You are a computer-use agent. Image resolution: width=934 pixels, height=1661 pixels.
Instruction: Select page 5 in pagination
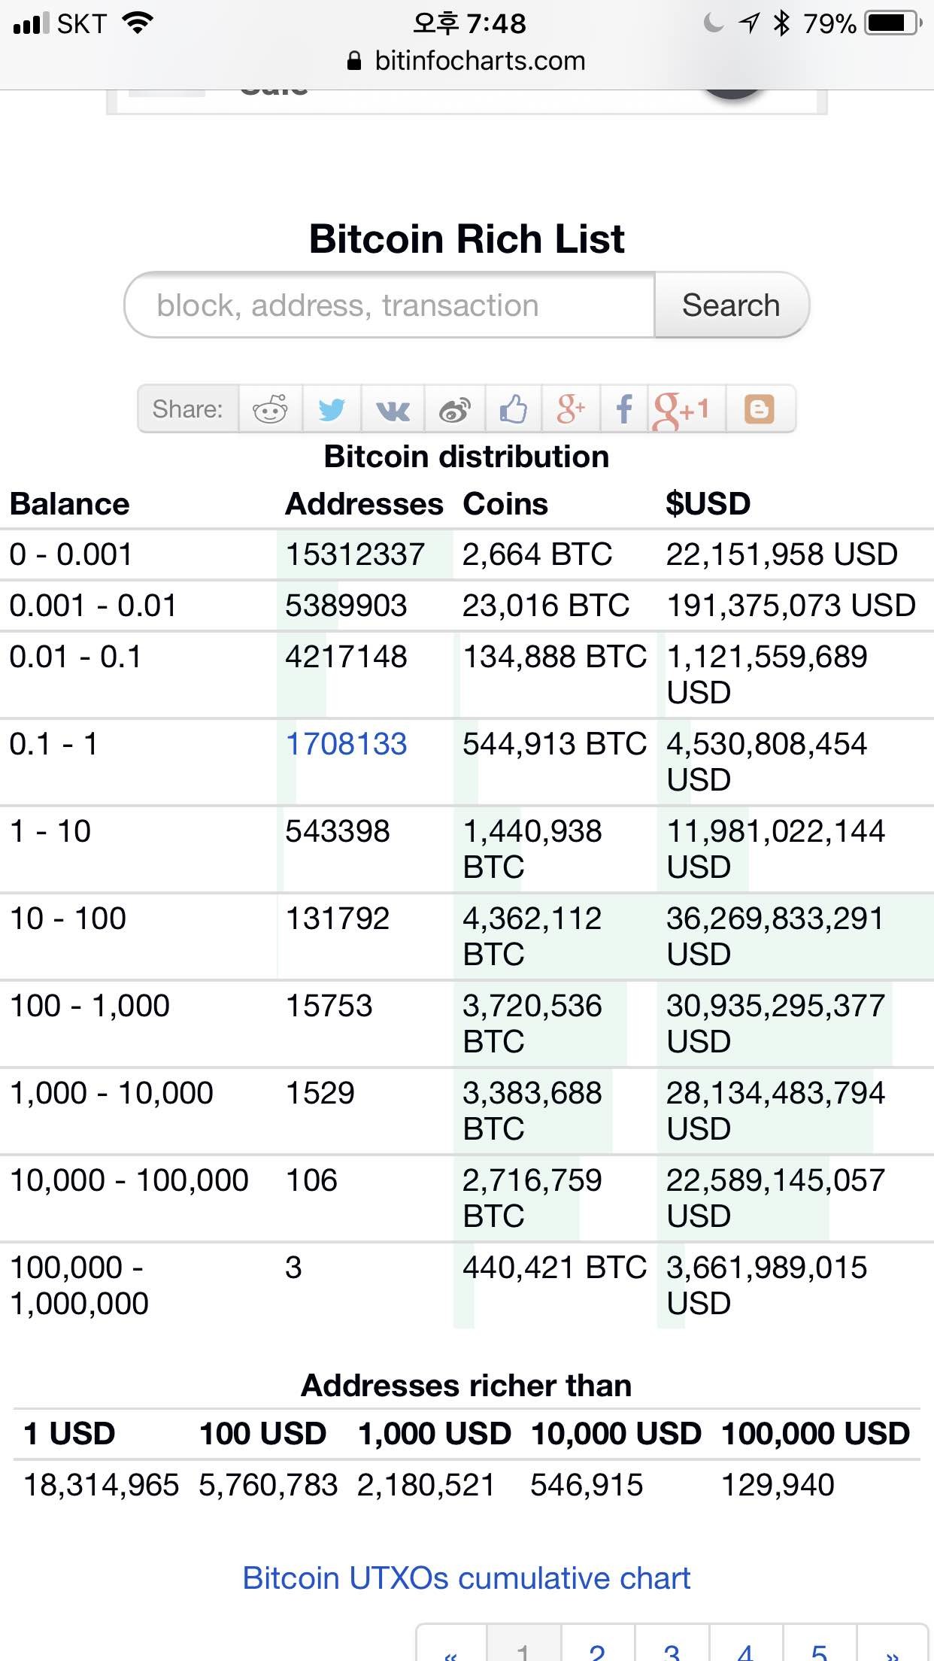(819, 1647)
